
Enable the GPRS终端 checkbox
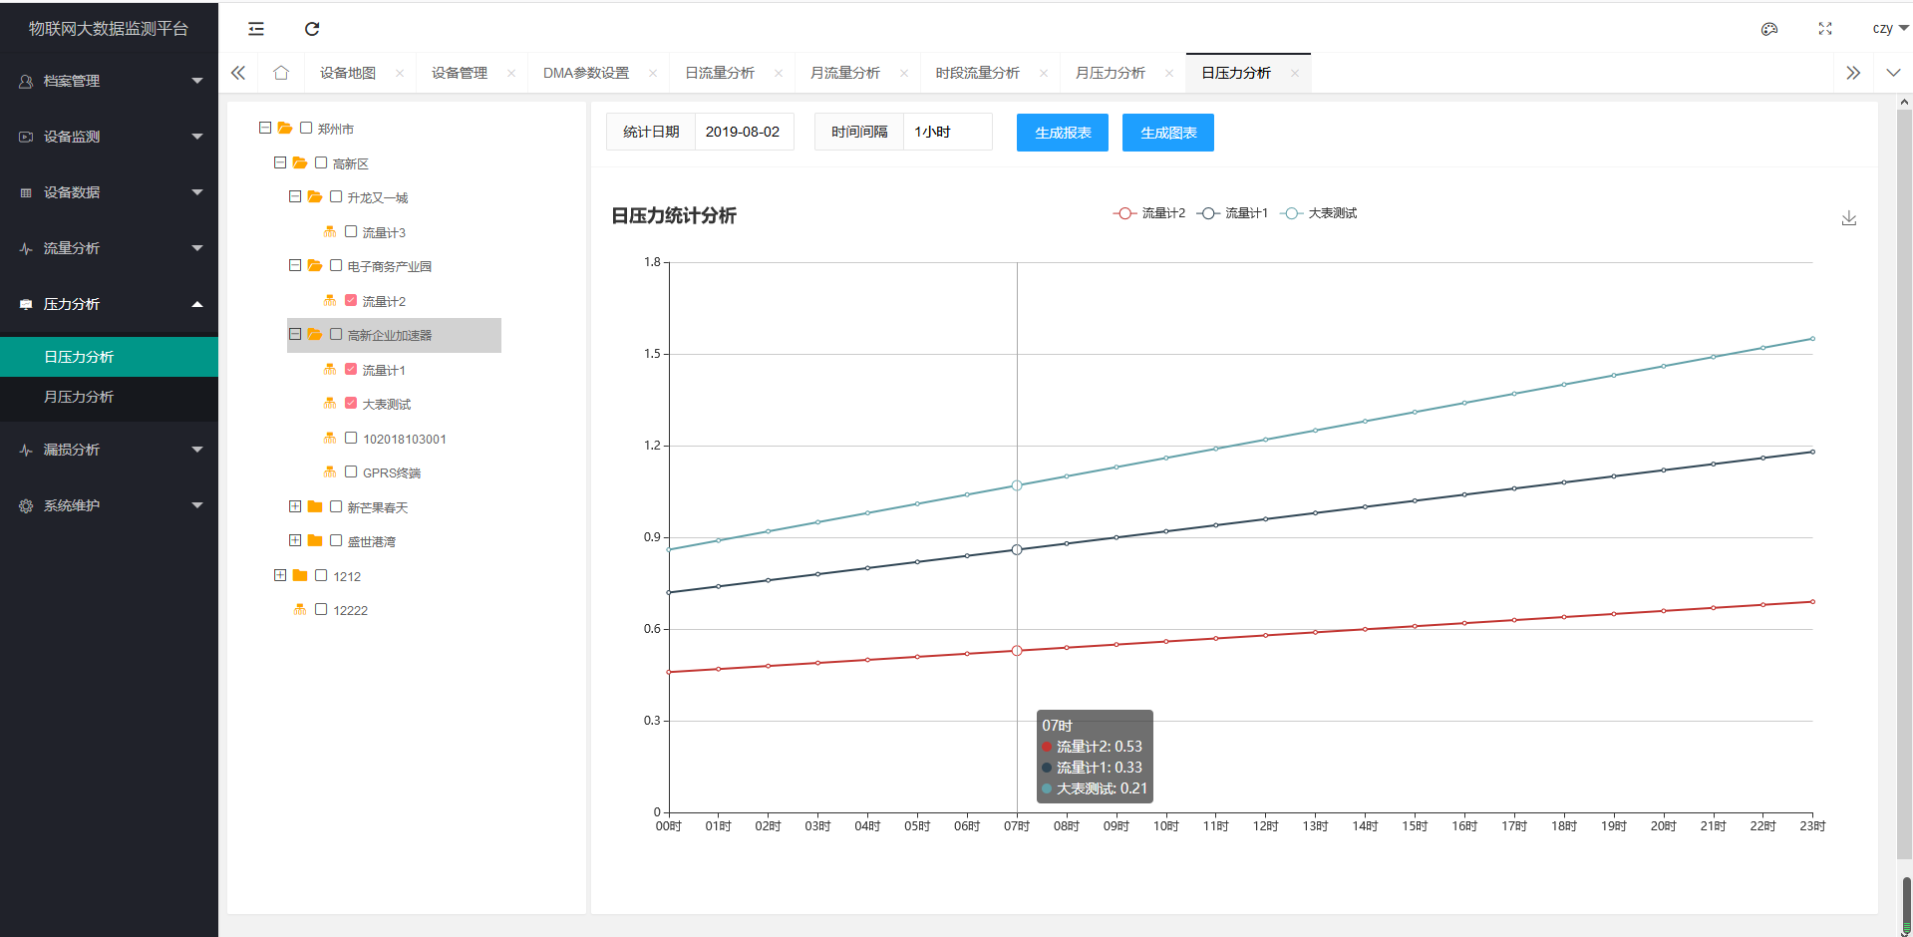351,471
